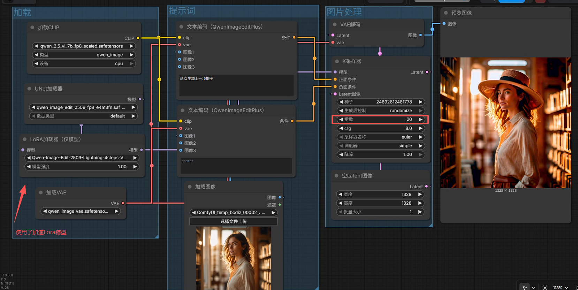Click the 1328 × 1328 preview image

[x=505, y=123]
